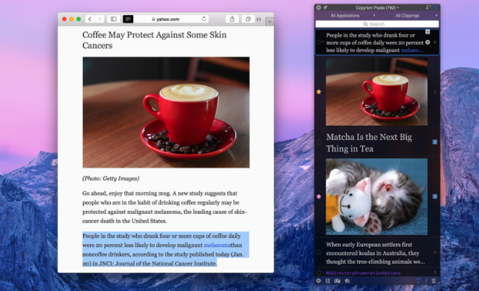479x291 pixels.
Task: Expand the Copy'em Paste (762) title menu
Action: 377,7
